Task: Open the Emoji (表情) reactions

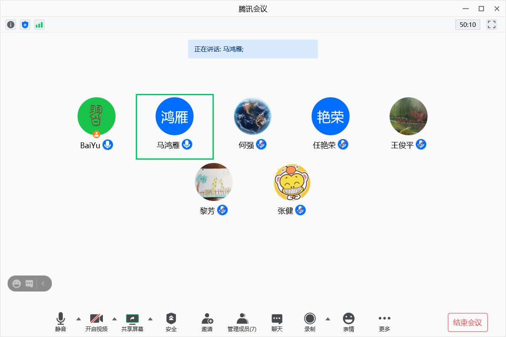Action: coord(348,322)
